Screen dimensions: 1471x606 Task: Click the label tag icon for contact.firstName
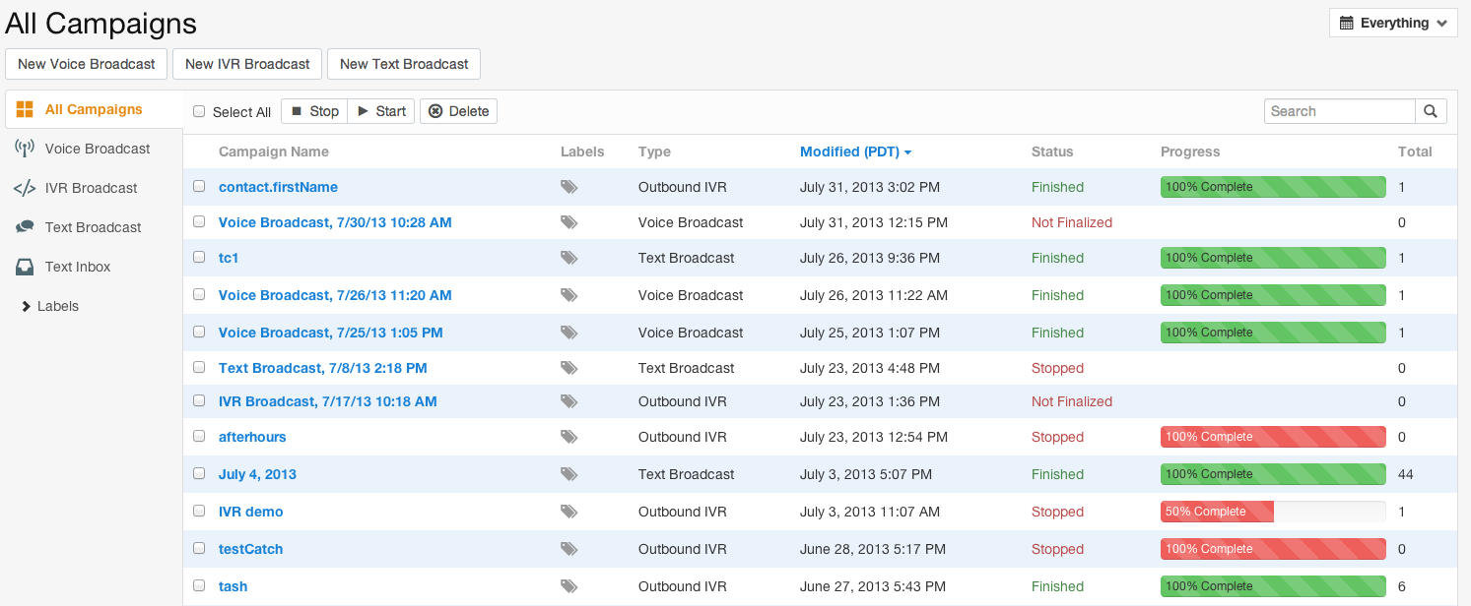(568, 187)
